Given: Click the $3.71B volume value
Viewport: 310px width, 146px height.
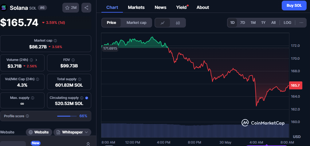Looking at the screenshot, I should 14,66.
